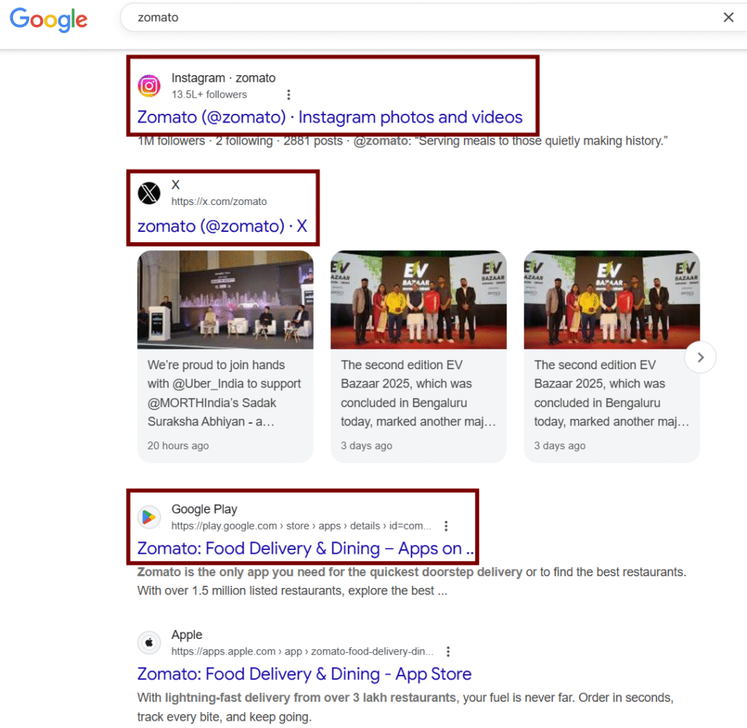Screen dimensions: 747x728
Task: Open the X source header above x.com/zomato
Action: click(x=175, y=185)
